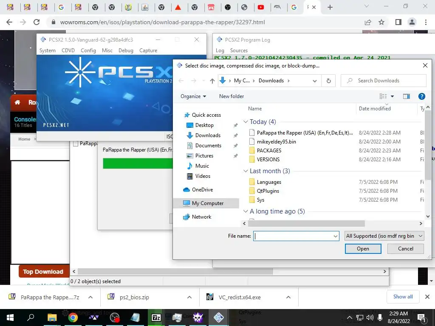The image size is (435, 326).
Task: Select Videos in navigation pane
Action: tap(203, 176)
